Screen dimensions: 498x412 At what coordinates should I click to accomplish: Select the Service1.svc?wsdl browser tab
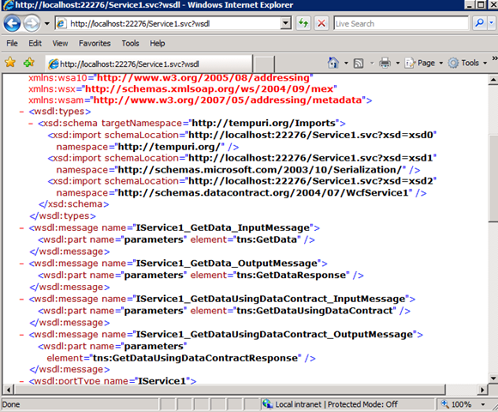click(x=149, y=64)
